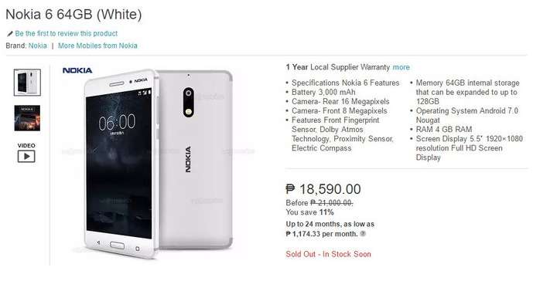Click the struck-through ₱ 21,000.00 price
Image resolution: width=533 pixels, height=281 pixels.
coord(331,202)
